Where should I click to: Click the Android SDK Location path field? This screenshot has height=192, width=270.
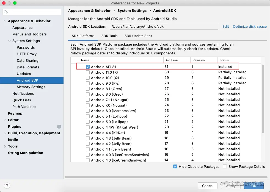[x=164, y=26]
